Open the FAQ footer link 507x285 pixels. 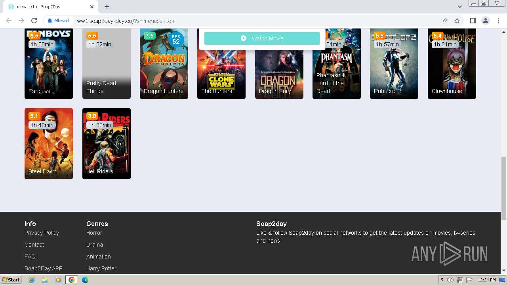[x=30, y=256]
